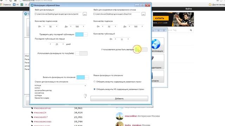This screenshot has width=225, height=126.
Task: Open the Сервисы apps bookmark
Action: (x=6, y=5)
